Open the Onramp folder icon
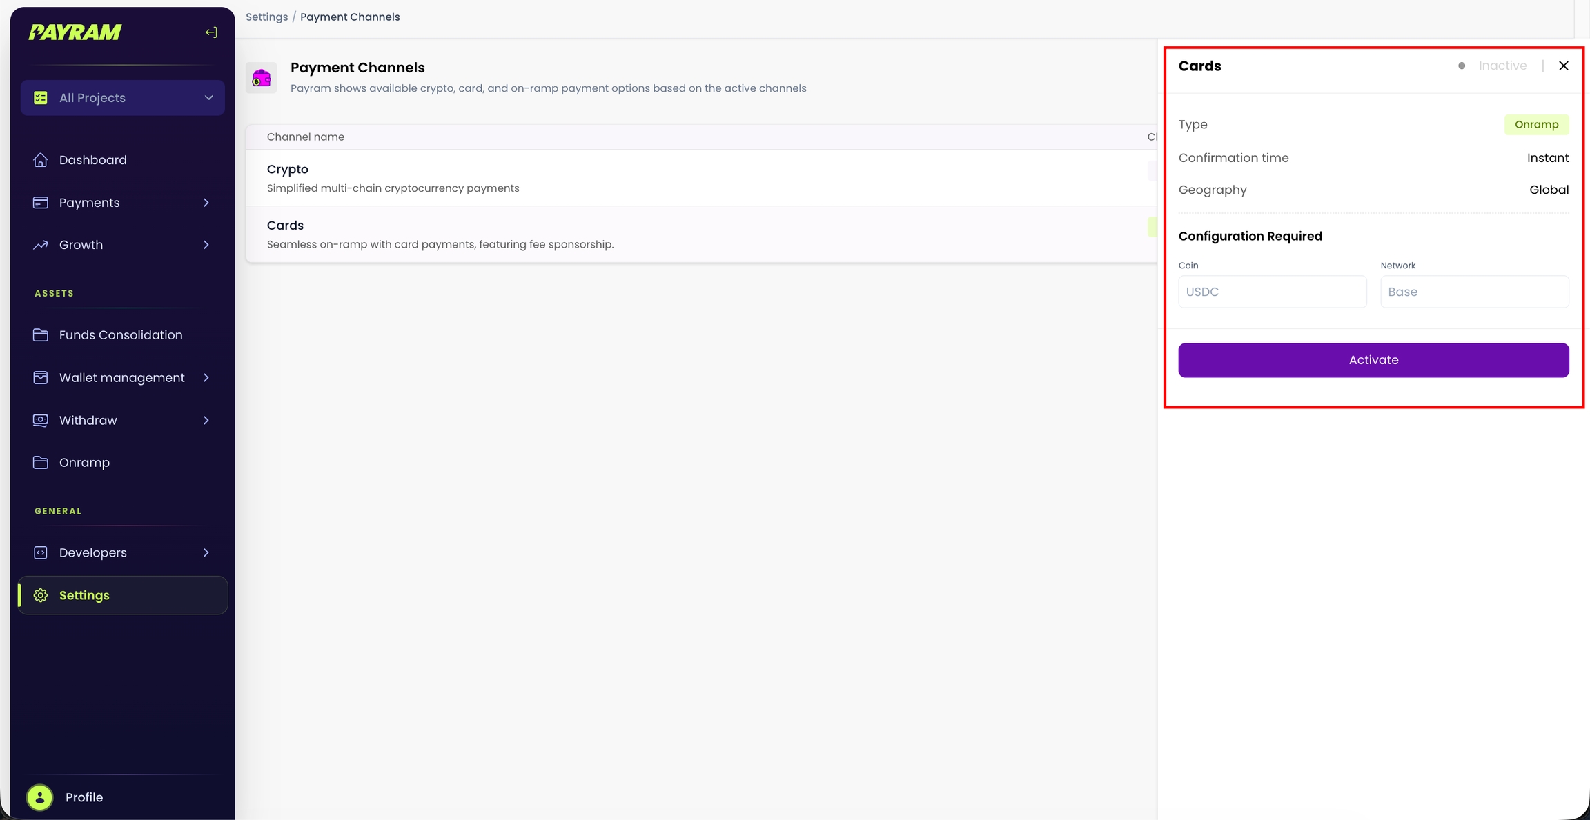The width and height of the screenshot is (1590, 820). (x=41, y=462)
